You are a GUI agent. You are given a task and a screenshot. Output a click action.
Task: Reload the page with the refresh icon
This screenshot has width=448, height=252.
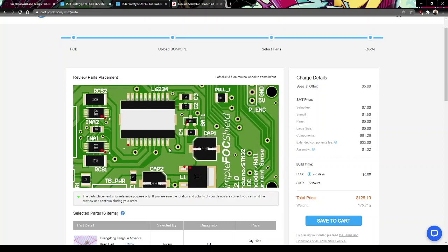pyautogui.click(x=20, y=12)
